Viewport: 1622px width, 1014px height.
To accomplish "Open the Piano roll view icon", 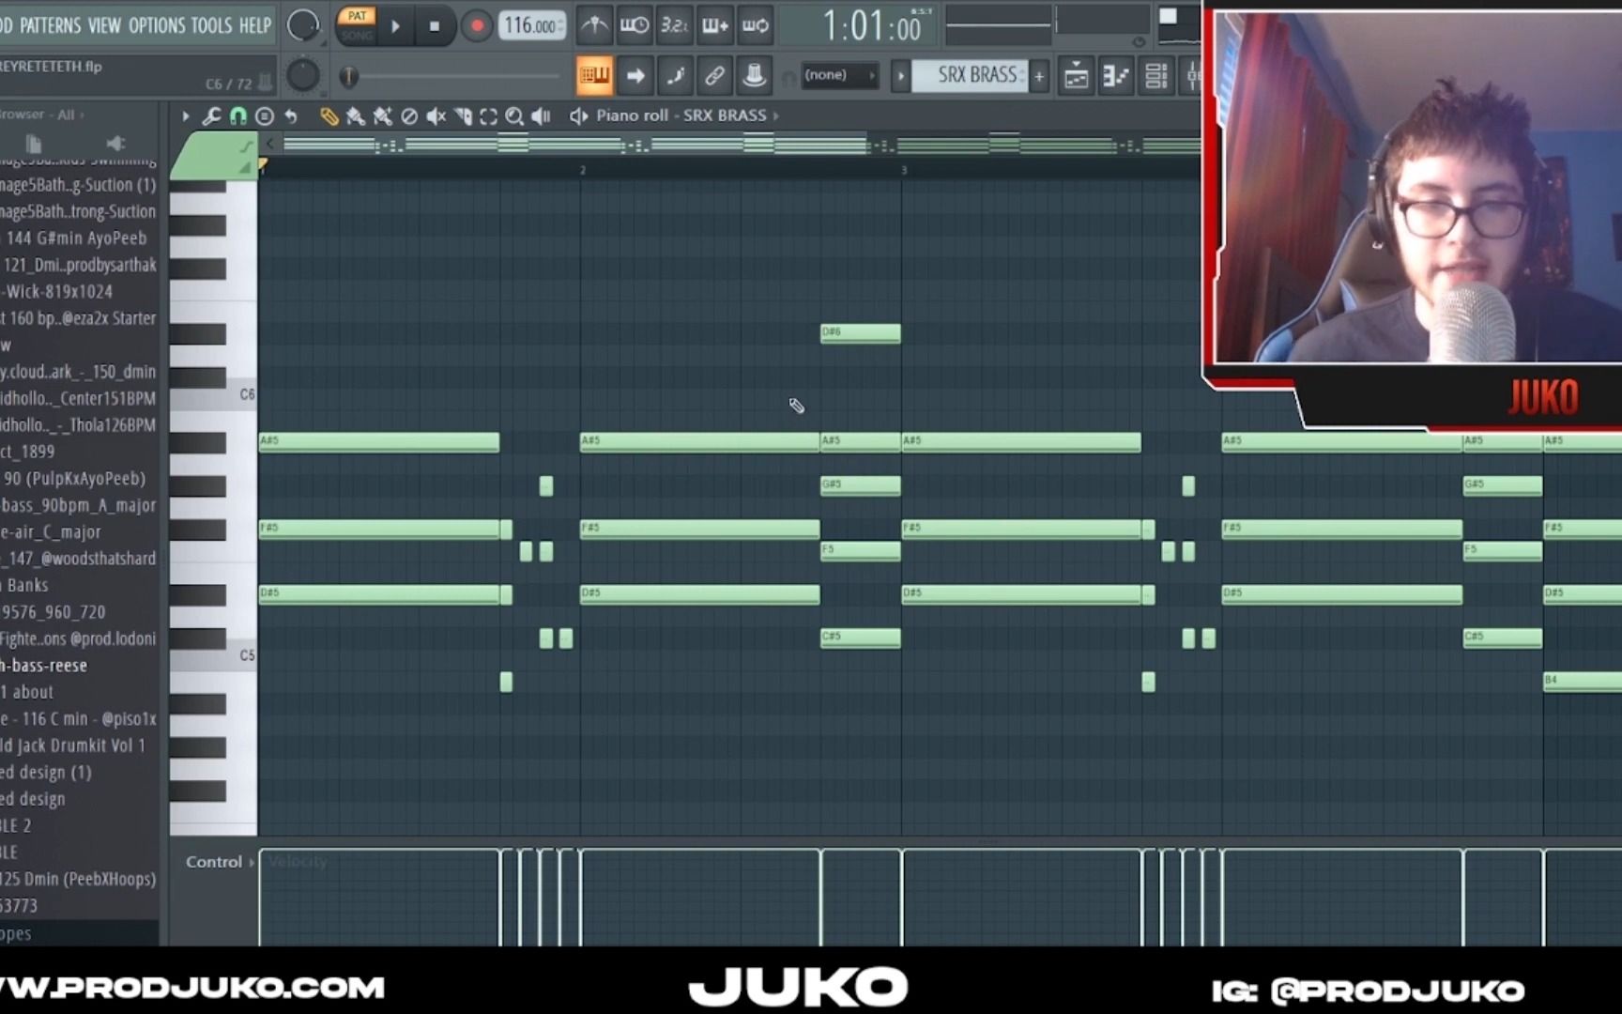I will (1116, 75).
